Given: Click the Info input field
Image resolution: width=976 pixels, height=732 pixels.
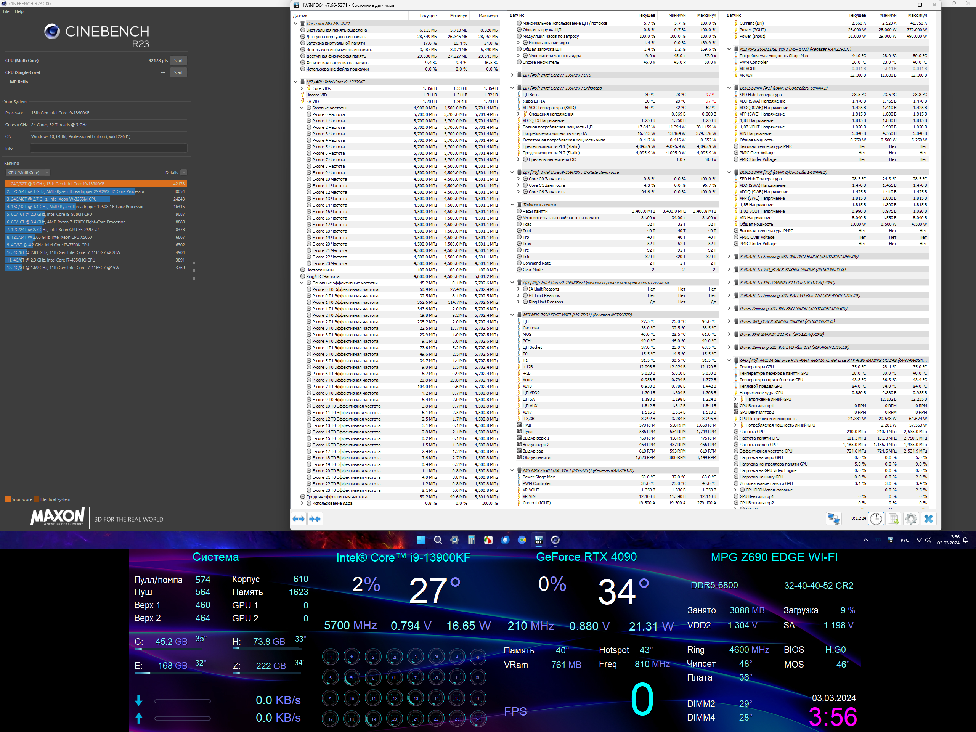Looking at the screenshot, I should [x=108, y=148].
